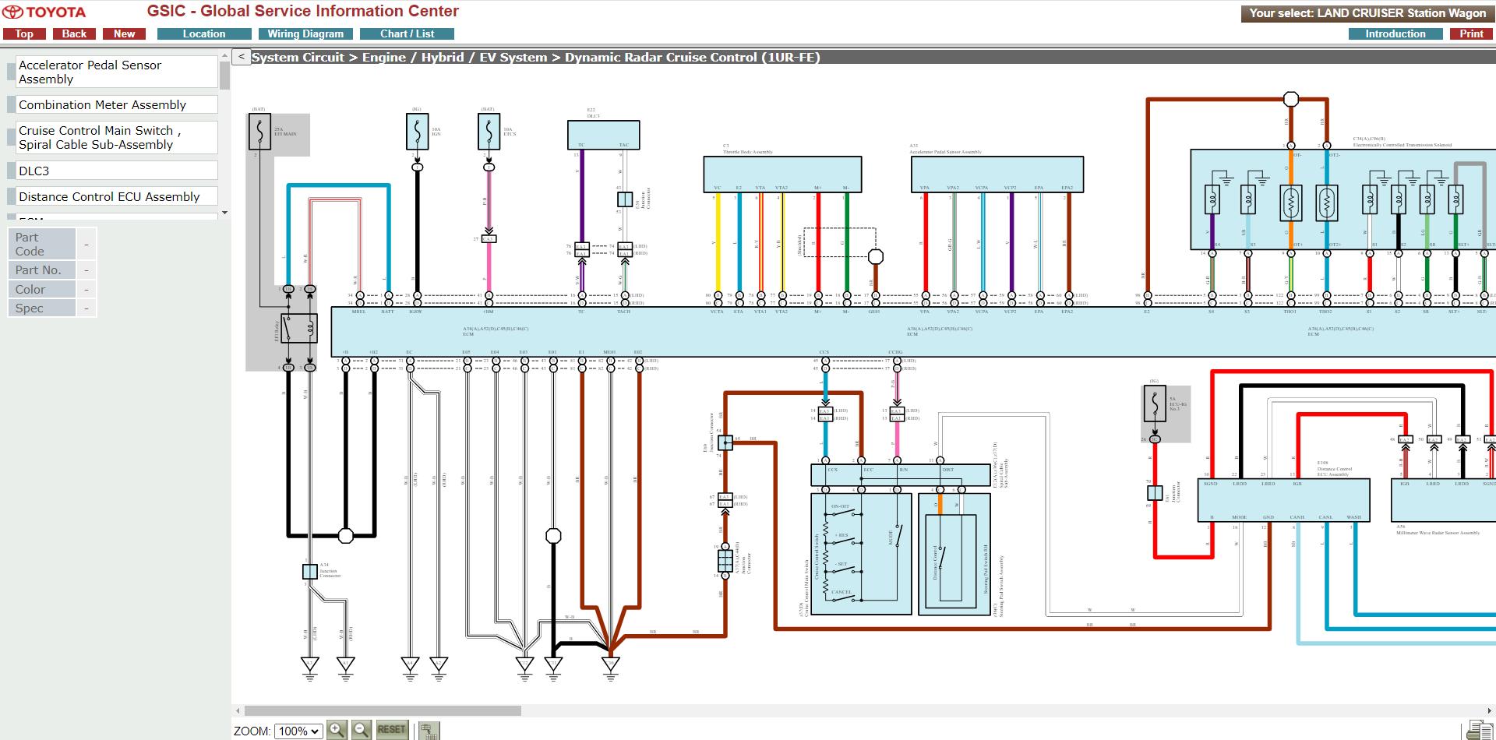Click the junction connector symbol below DLC3 TAC

coord(625,199)
